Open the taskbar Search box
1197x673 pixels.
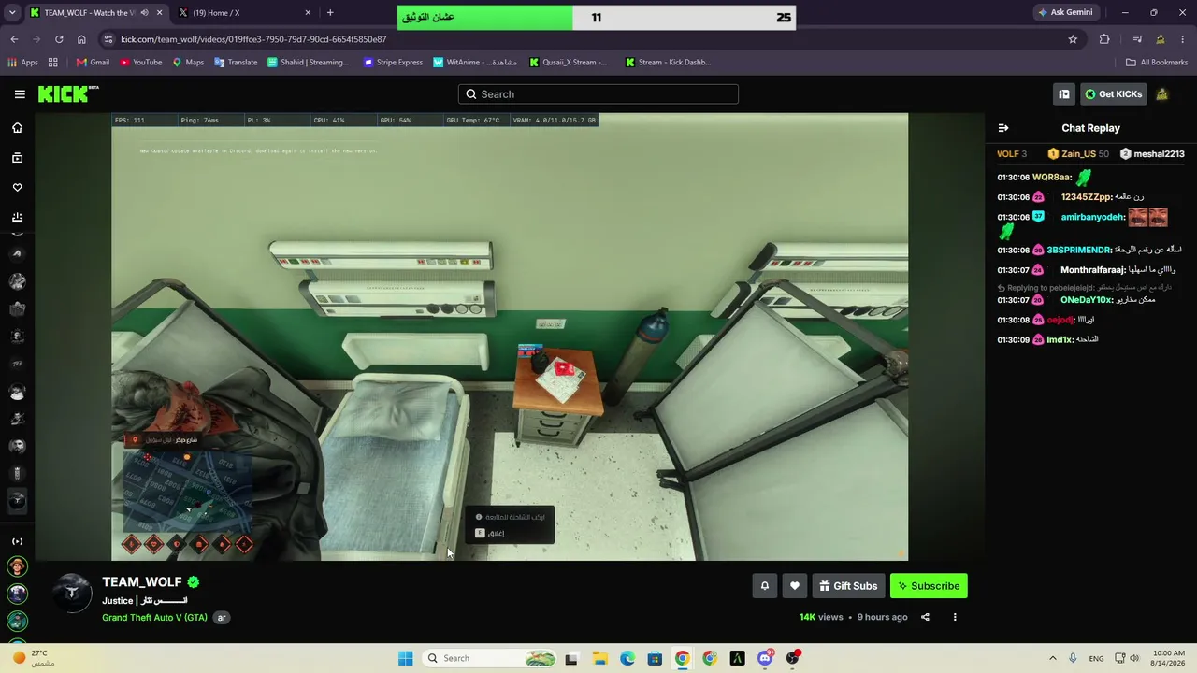tap(490, 658)
